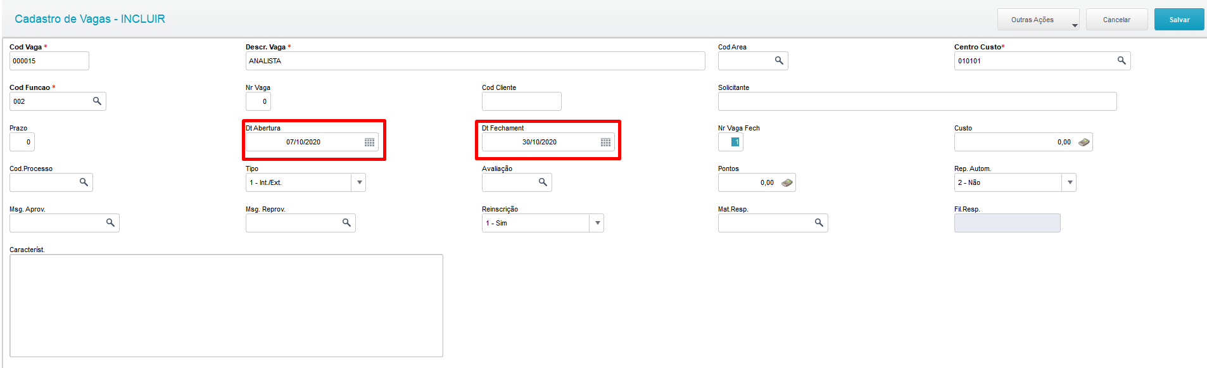Click the title 'Cadastro de Vagas - INCLUIR'
The width and height of the screenshot is (1207, 368).
point(90,19)
